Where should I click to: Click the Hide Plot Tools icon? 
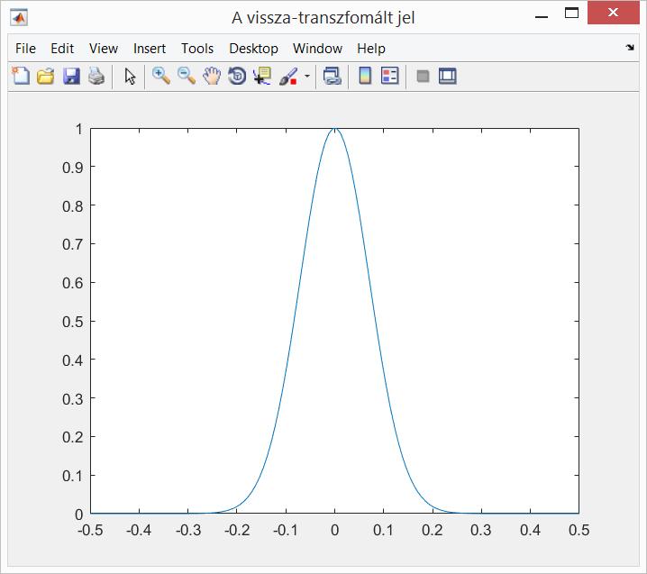(x=423, y=77)
